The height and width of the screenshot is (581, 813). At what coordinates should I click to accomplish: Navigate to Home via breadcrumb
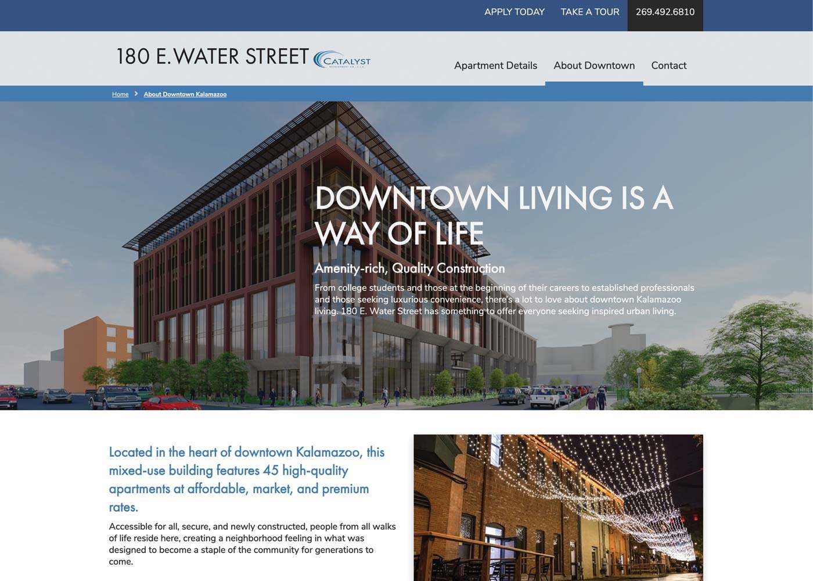pyautogui.click(x=120, y=94)
